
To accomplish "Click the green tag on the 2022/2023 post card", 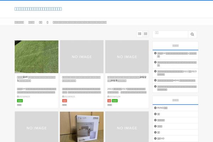I will [115, 101].
